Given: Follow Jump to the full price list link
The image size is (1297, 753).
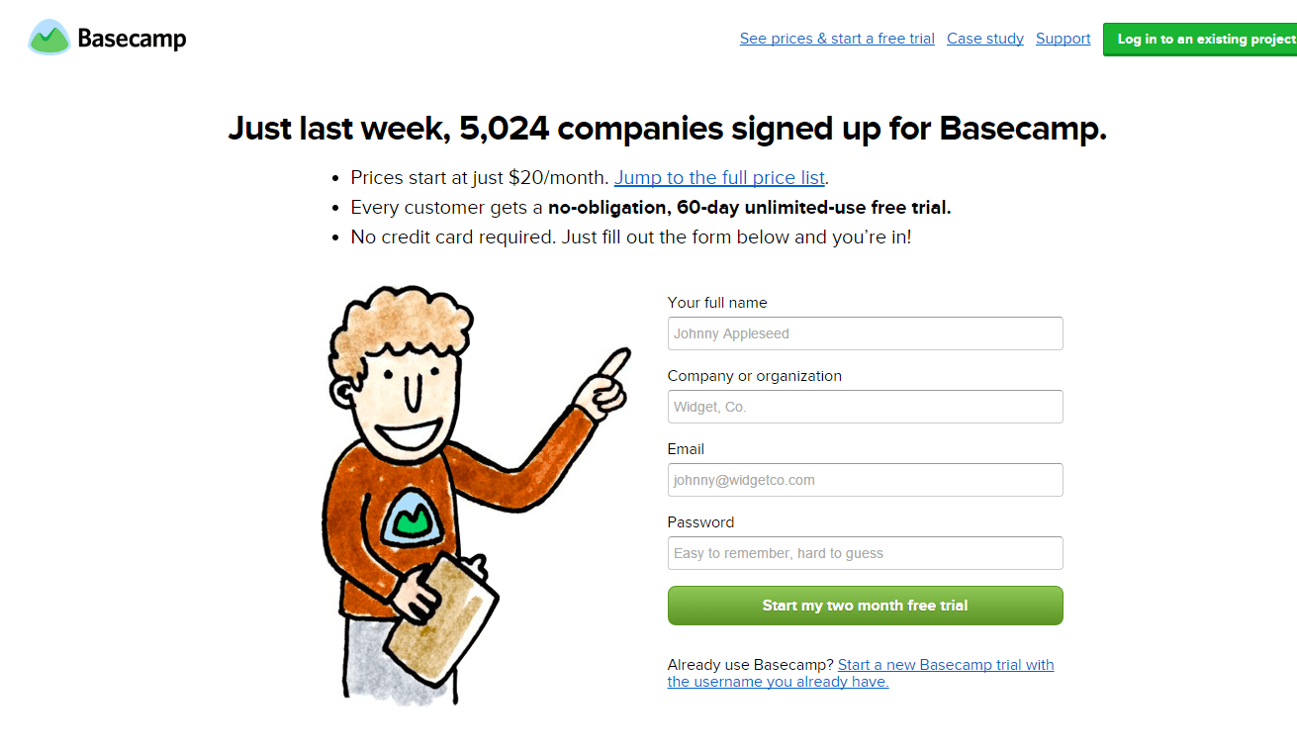Looking at the screenshot, I should pyautogui.click(x=719, y=178).
